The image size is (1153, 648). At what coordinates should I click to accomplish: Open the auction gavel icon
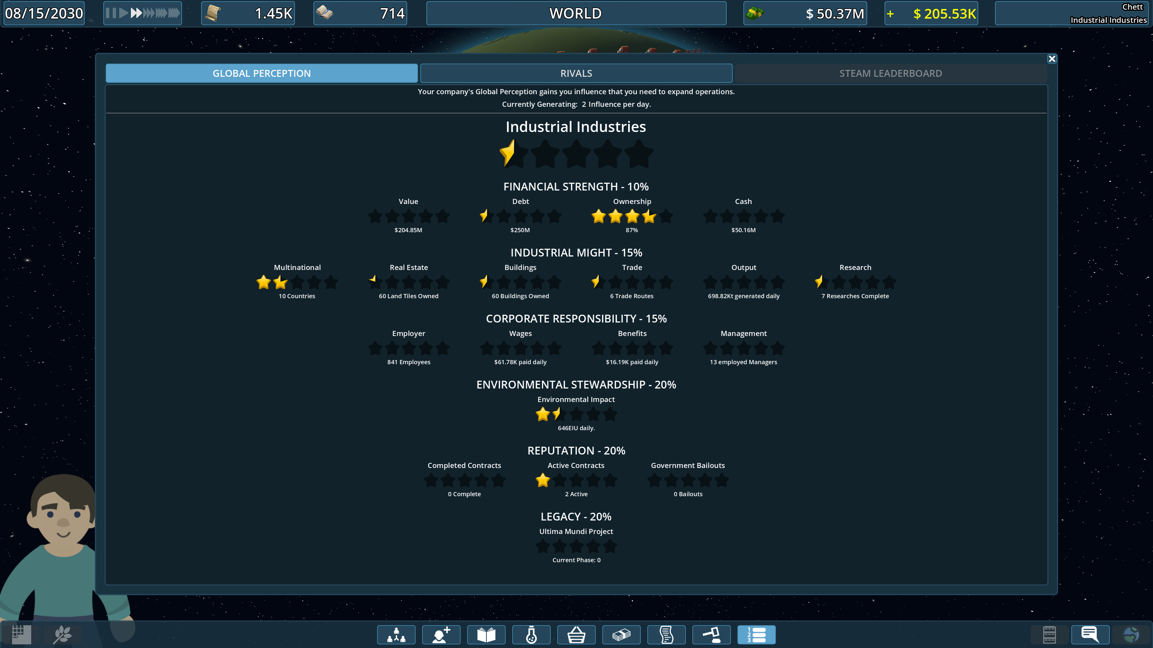pos(712,634)
